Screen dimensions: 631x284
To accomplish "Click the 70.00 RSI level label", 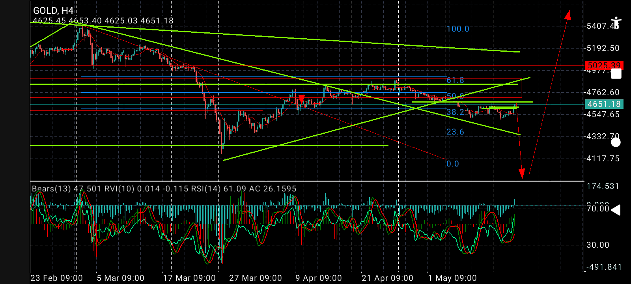I will pos(598,209).
